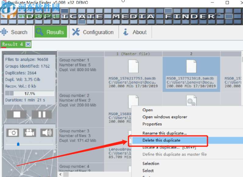Viewport: 243px width, 177px height.
Task: Select duplicate file MSG0_1577523918.bakdb
Action: [191, 74]
